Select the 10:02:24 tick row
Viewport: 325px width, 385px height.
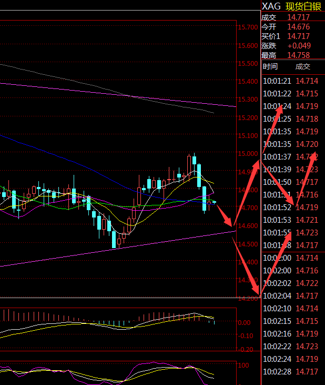[x=290, y=359]
